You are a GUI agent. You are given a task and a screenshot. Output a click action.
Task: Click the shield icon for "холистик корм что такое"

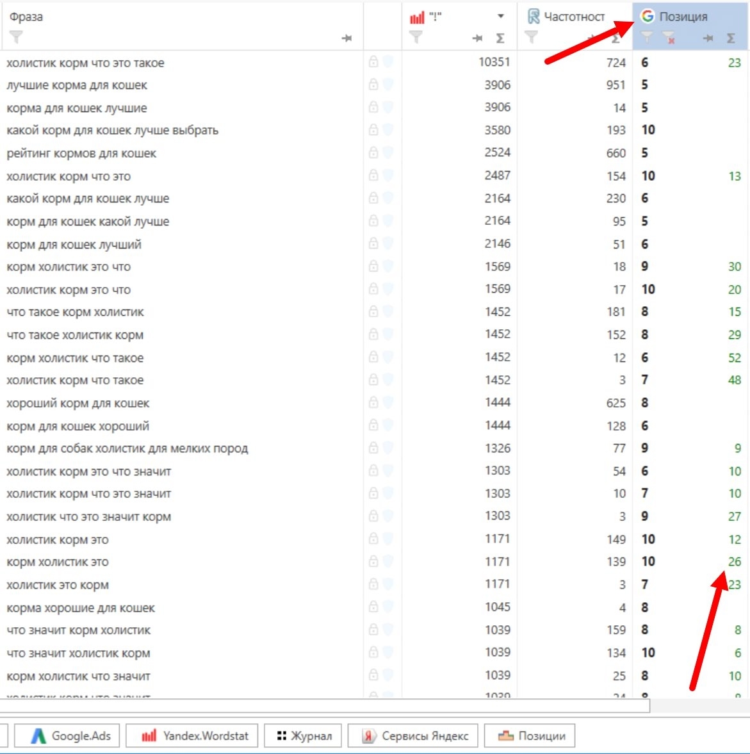[x=388, y=379]
